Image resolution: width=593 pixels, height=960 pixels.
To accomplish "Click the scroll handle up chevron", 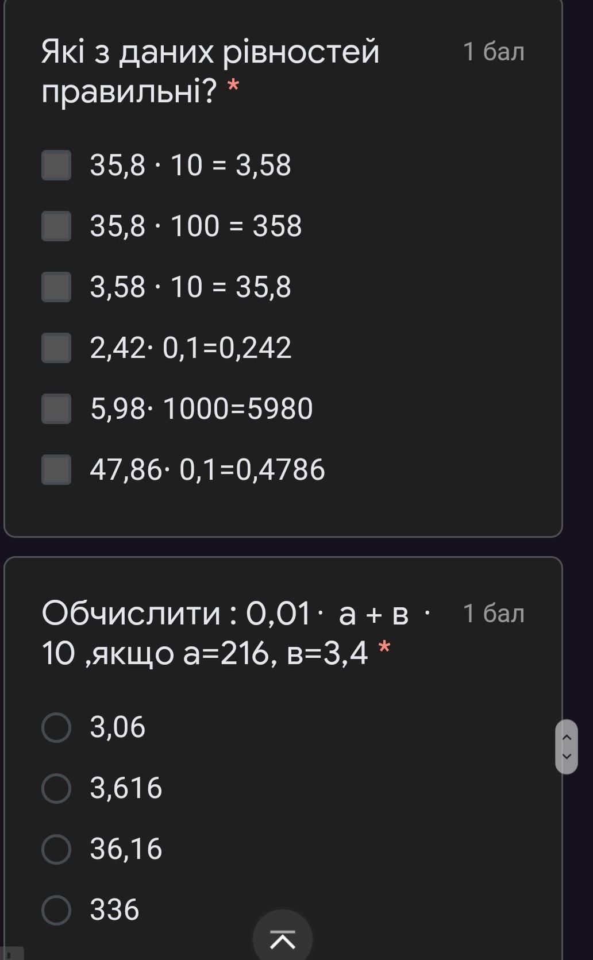I will (567, 737).
